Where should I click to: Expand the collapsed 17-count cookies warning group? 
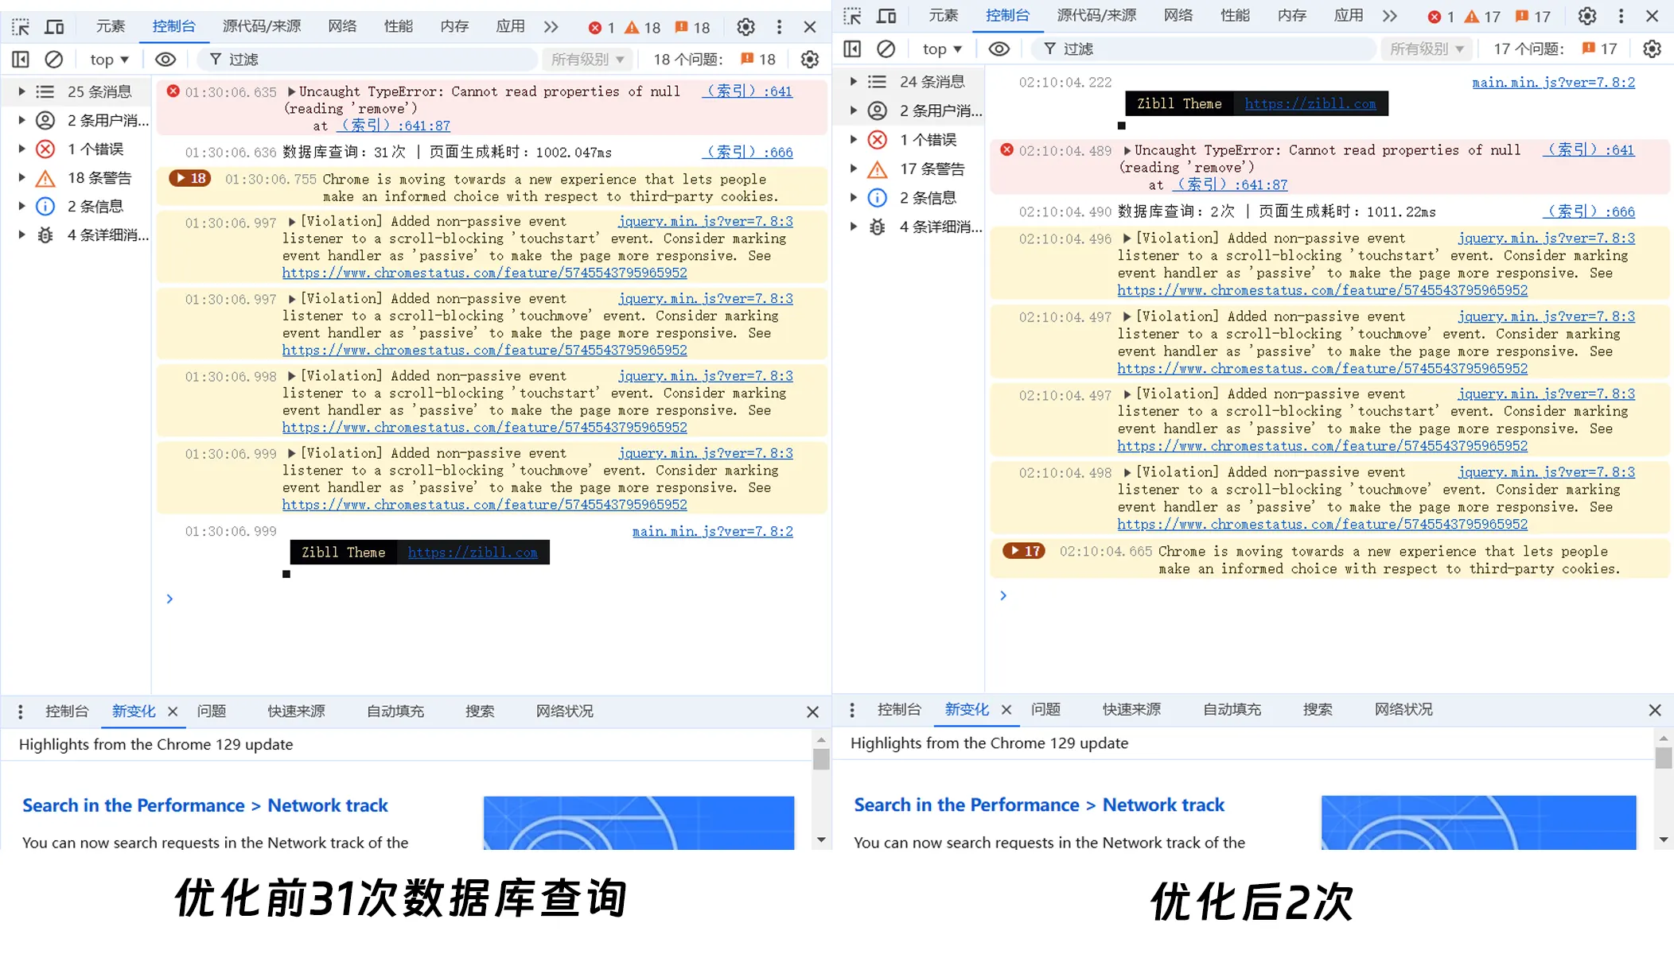[x=1023, y=551]
